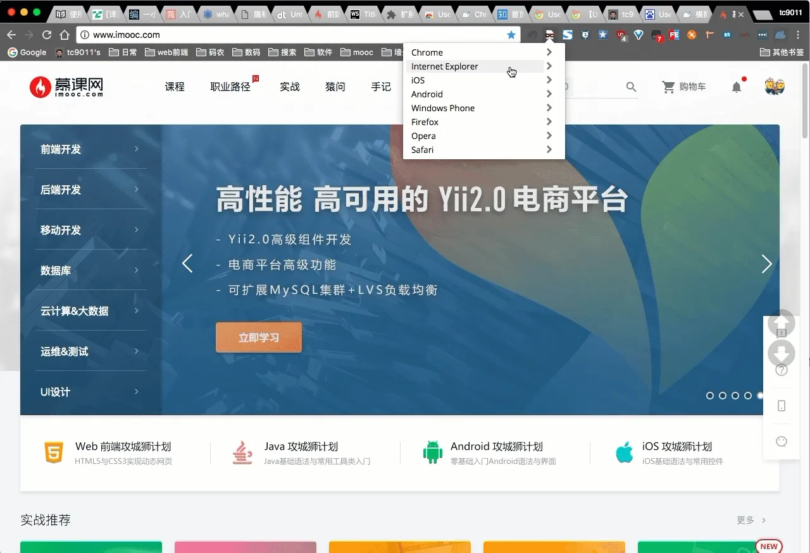This screenshot has height=553, width=810.
Task: Select the first carousel indicator dot
Action: (710, 396)
